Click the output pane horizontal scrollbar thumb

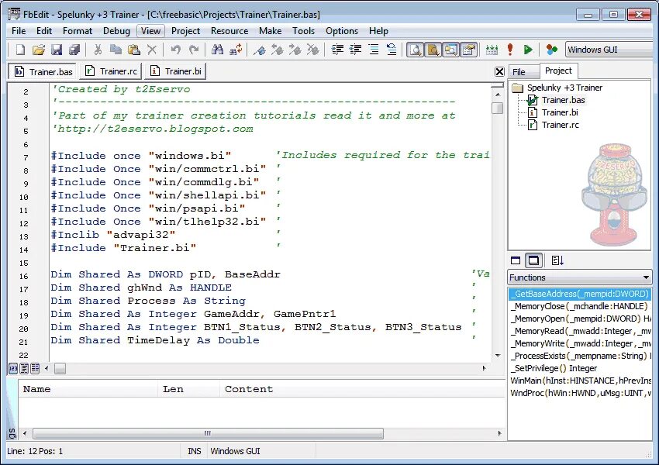click(x=208, y=433)
